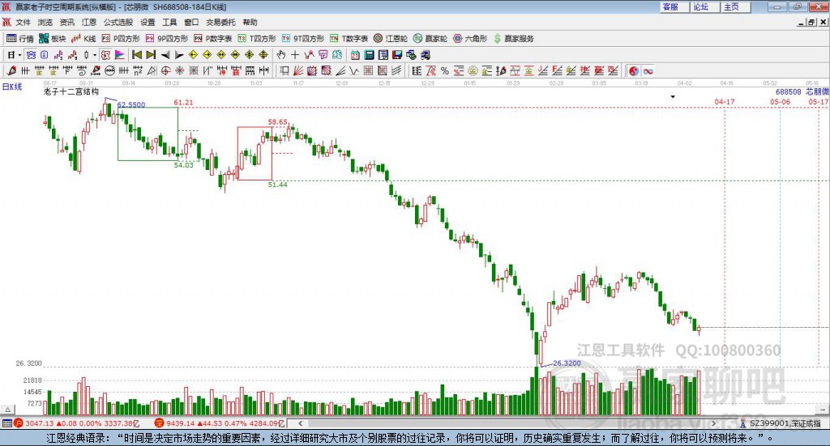The height and width of the screenshot is (446, 830).
Task: Select the percent % line tool
Action: coord(445,70)
